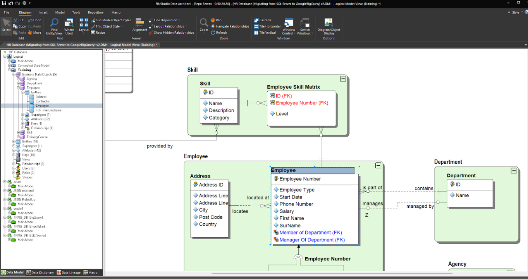
Task: Open the Window Control tool
Action: pyautogui.click(x=289, y=26)
